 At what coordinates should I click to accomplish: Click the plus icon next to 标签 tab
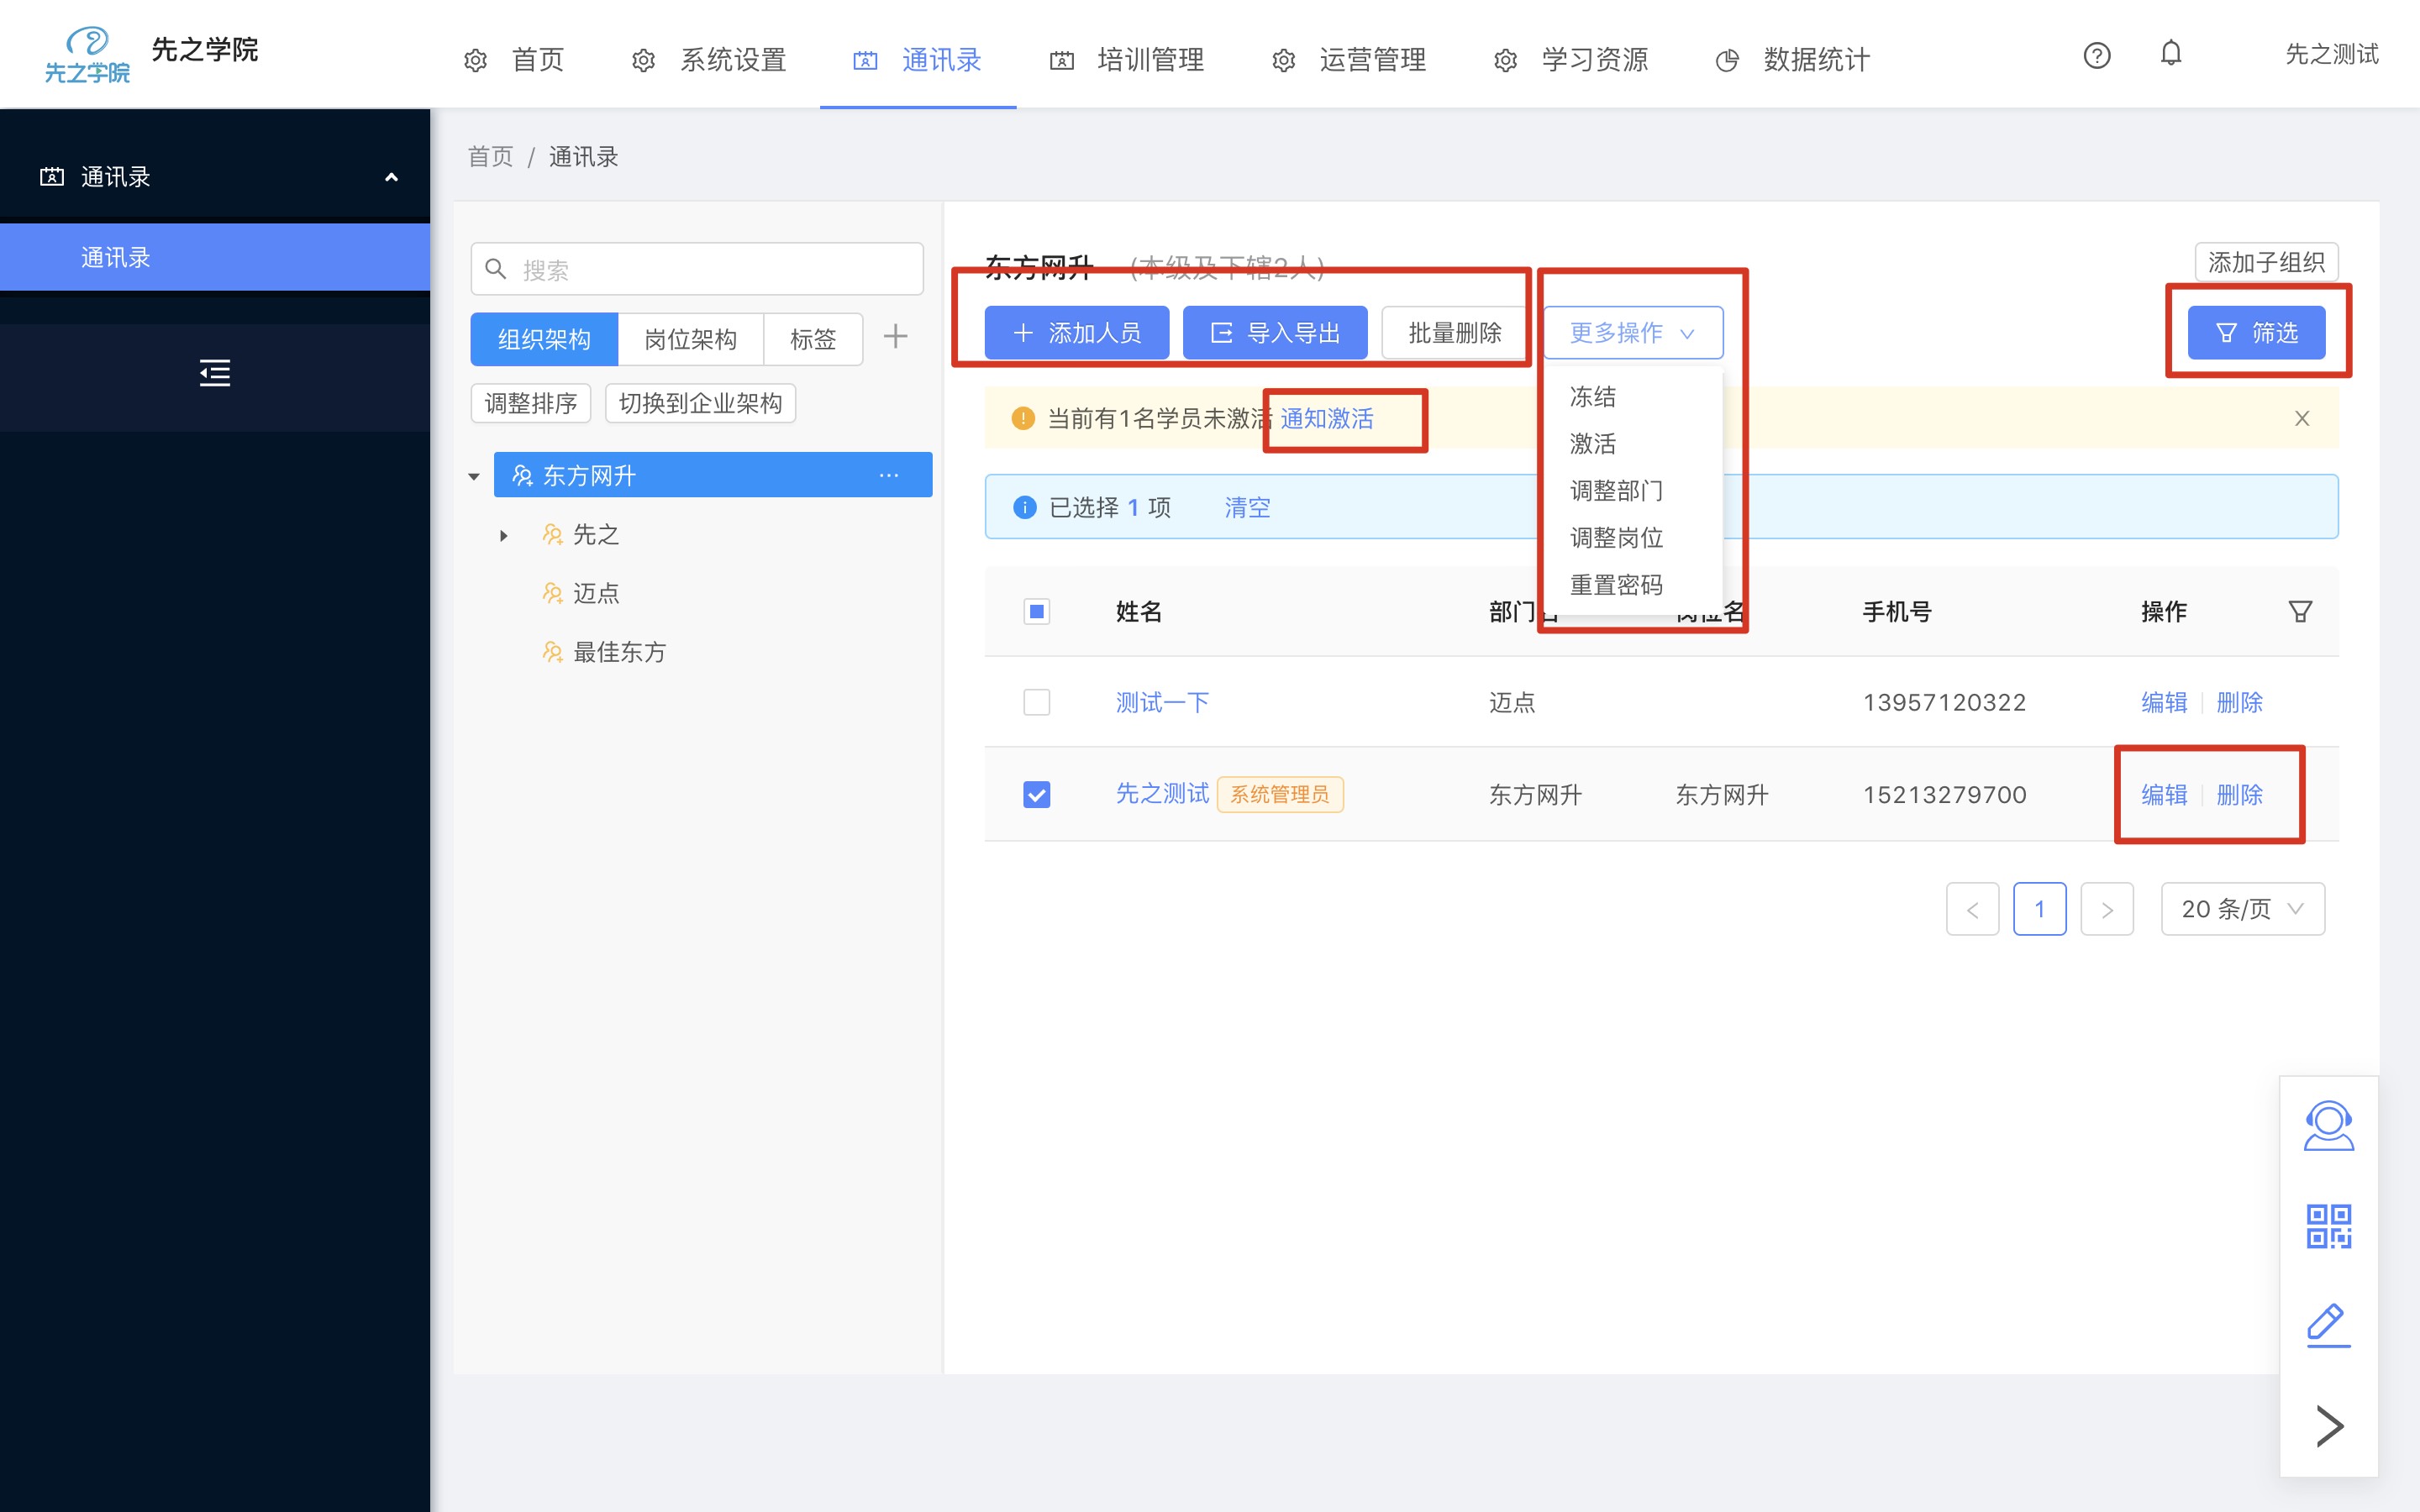(895, 337)
